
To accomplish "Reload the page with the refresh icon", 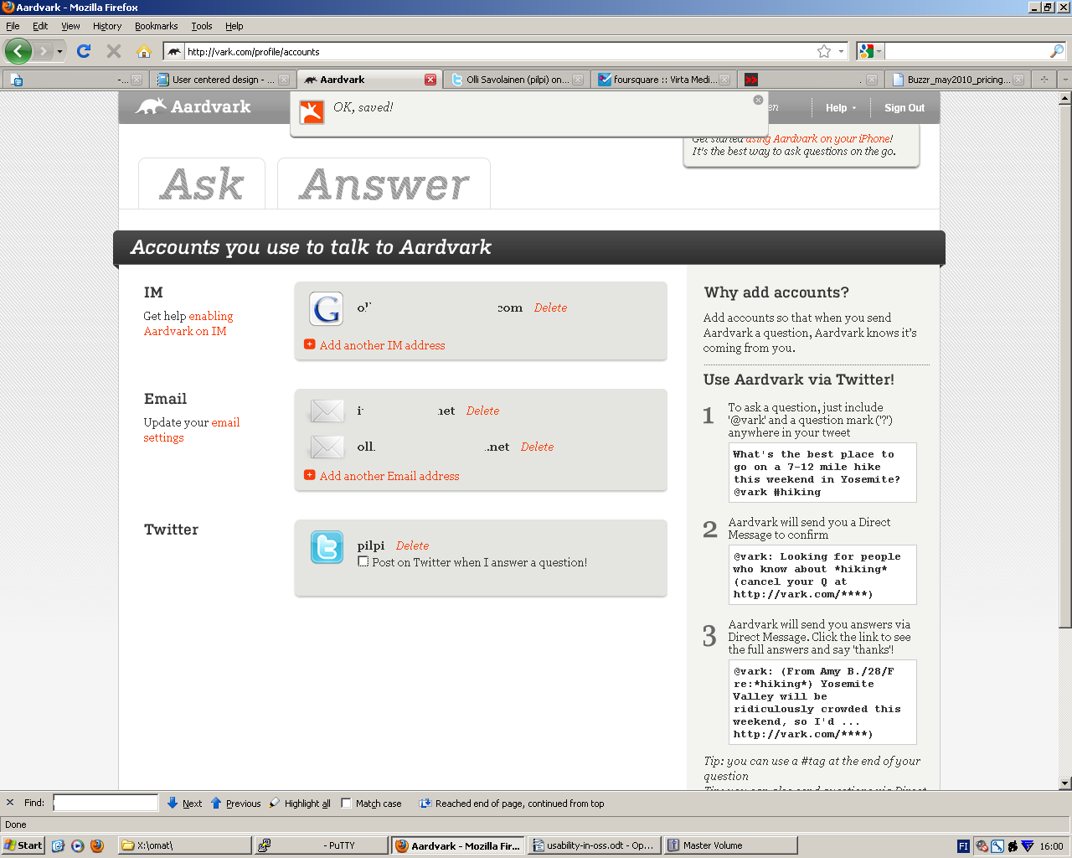I will (84, 51).
